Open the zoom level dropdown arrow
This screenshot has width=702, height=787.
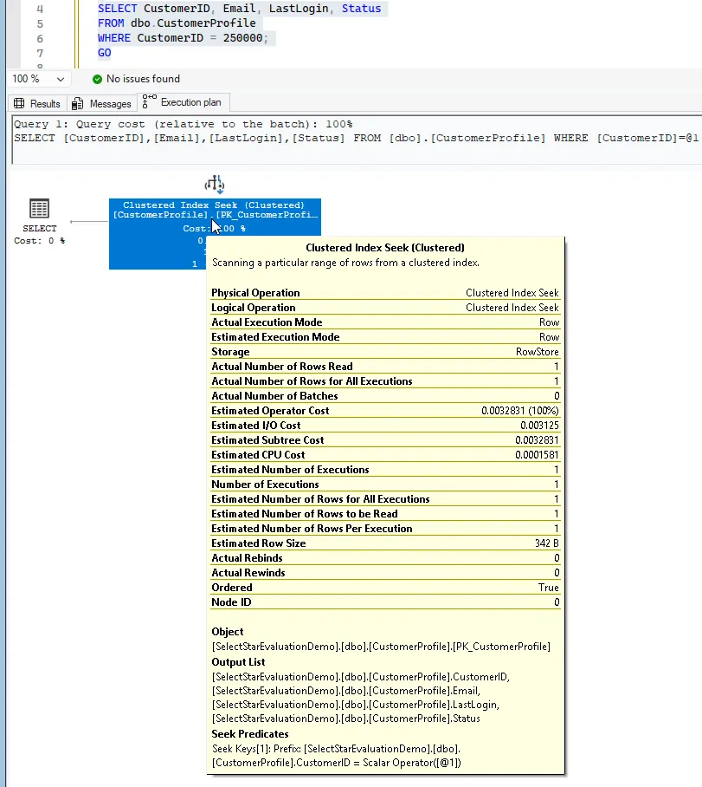(x=61, y=79)
